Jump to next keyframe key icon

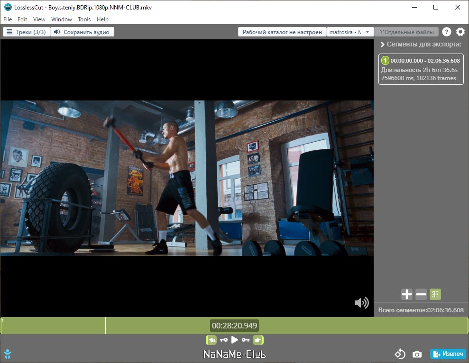(246, 340)
